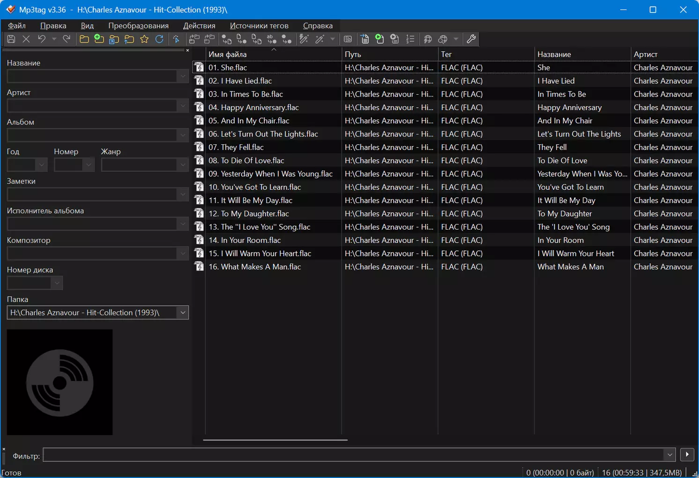Click the folder icon with blue up arrow

pos(129,39)
